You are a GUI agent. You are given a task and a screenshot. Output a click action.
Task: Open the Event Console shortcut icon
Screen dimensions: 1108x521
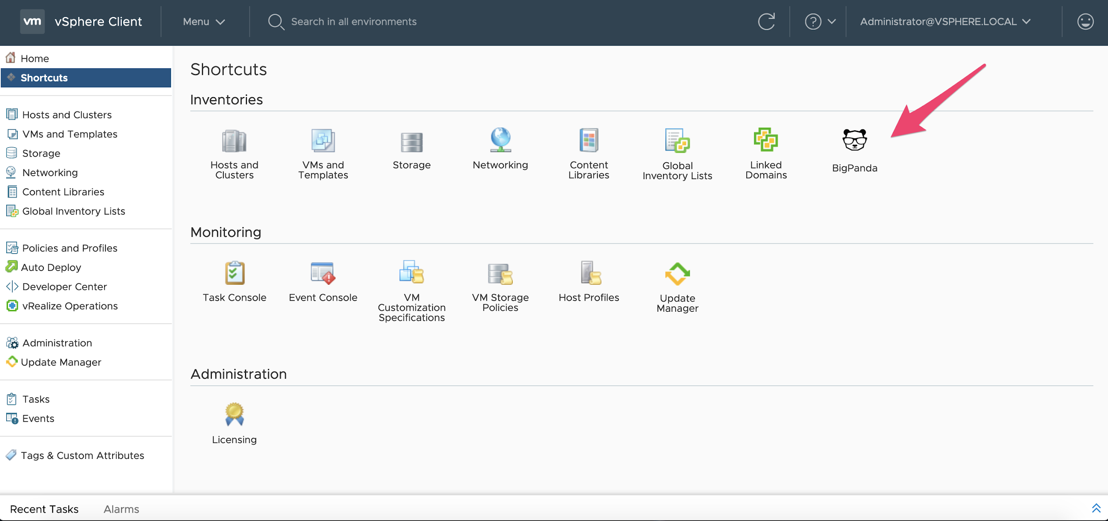323,273
